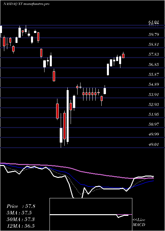Viewport: 165px width, 231px height.
Task: Click the 49.99 price axis label
Action: click(154, 134)
